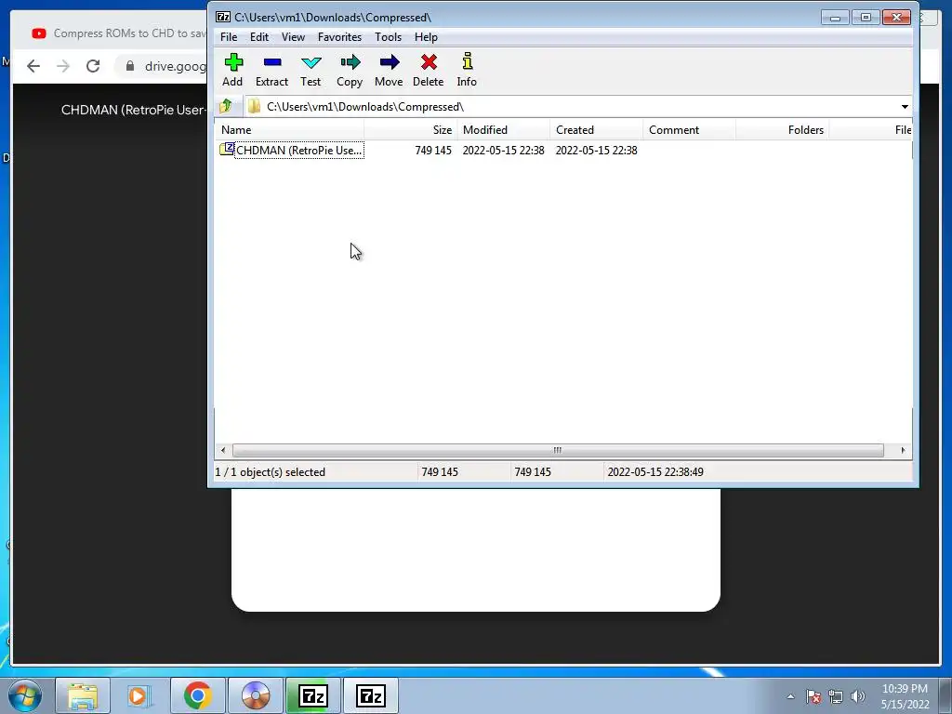Screen dimensions: 952x714
Task: Open the Action Center flag icon
Action: (813, 696)
